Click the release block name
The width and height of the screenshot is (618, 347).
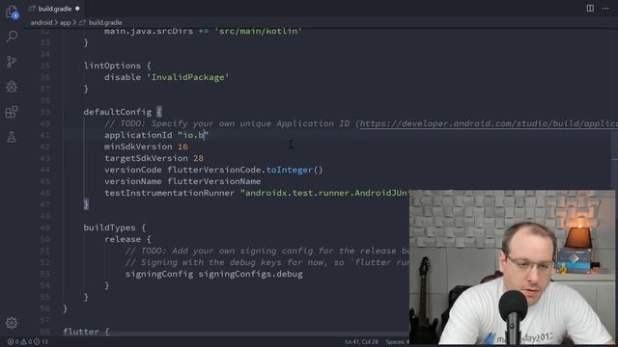[x=123, y=239]
